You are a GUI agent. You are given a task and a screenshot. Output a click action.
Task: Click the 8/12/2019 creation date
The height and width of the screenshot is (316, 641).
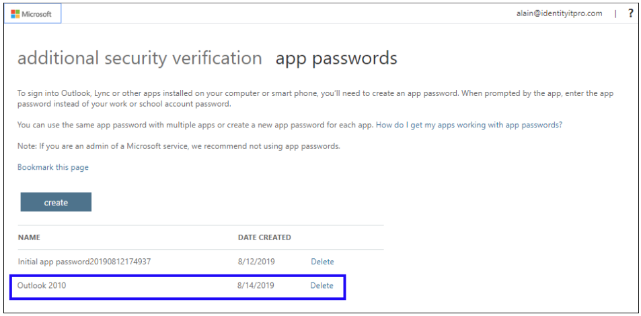tap(256, 262)
